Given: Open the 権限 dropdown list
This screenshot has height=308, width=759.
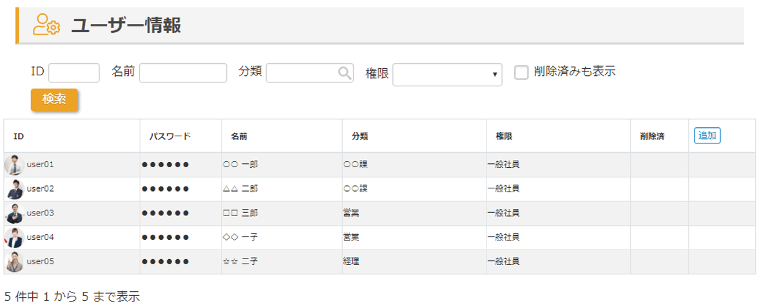Looking at the screenshot, I should pos(447,75).
